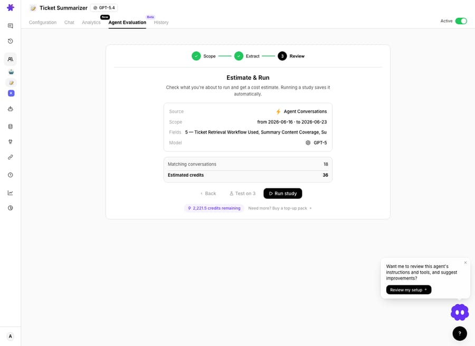Toggle the Active agent switch

pyautogui.click(x=461, y=21)
